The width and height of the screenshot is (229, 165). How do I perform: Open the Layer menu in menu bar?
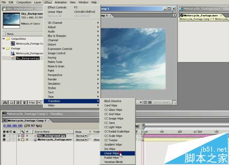click(x=38, y=2)
